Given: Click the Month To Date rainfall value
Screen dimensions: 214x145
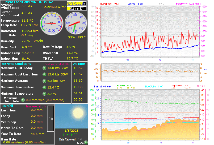Looking at the screenshot, I should pyautogui.click(x=37, y=128).
